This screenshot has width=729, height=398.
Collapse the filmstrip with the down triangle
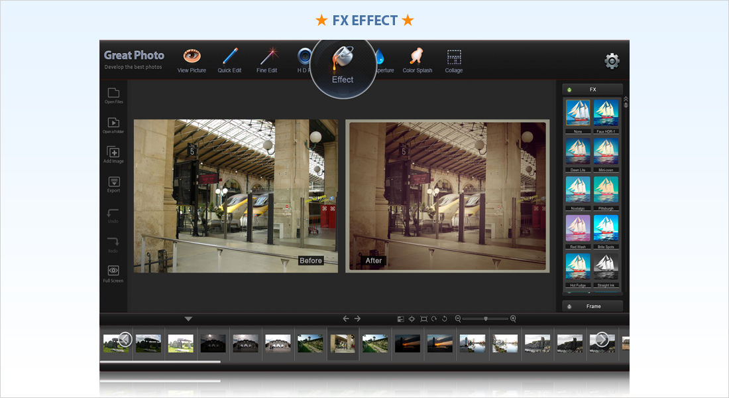pos(188,319)
